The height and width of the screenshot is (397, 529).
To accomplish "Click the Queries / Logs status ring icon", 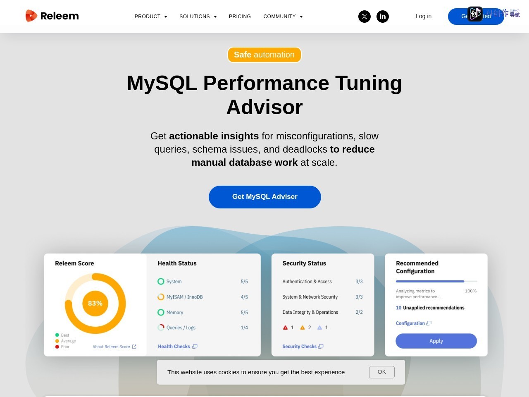I will (x=161, y=328).
